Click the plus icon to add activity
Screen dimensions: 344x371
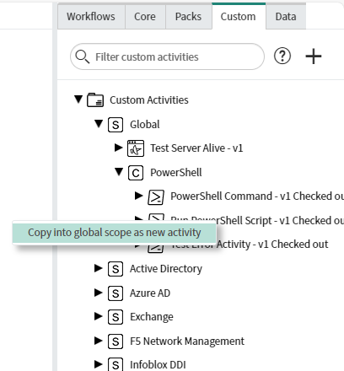pos(314,56)
